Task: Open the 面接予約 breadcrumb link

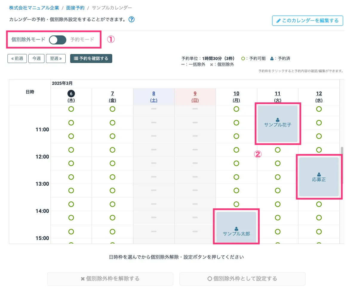Action: click(x=75, y=7)
